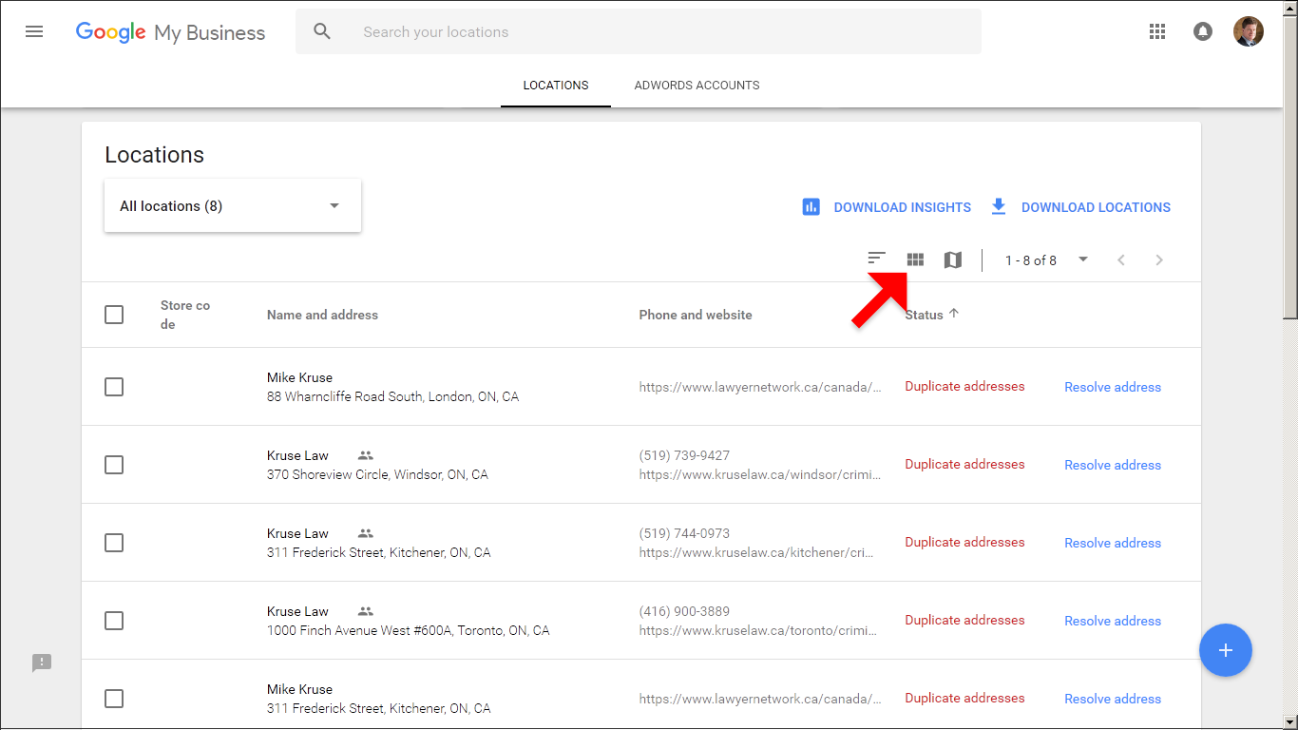Screen dimensions: 1298x730
Task: Switch to the Locations tab
Action: coord(556,86)
